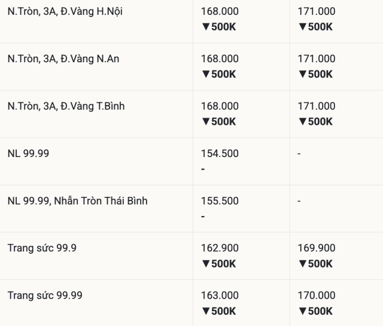Select the 162.900 price for Trang sức 99.9
383x326 pixels.
click(220, 248)
